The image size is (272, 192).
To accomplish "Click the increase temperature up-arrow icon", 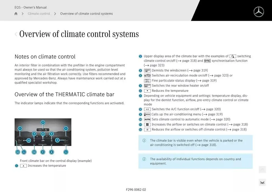I will tap(23, 166).
